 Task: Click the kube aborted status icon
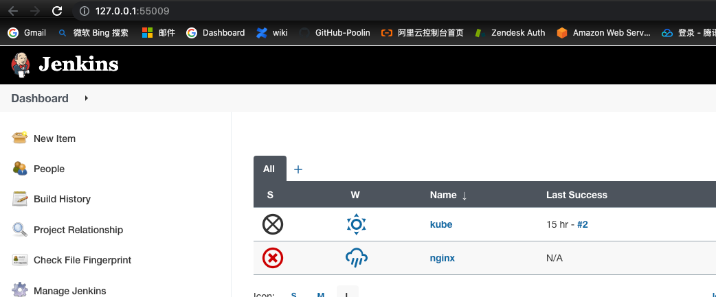pos(273,224)
